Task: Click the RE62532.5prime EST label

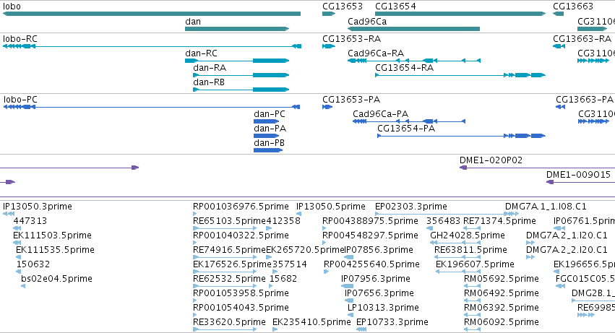Action: [229, 279]
